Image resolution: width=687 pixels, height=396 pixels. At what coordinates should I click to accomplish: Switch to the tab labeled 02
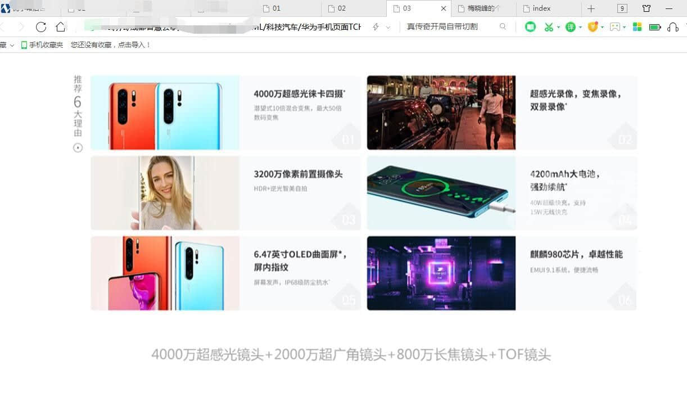click(341, 8)
